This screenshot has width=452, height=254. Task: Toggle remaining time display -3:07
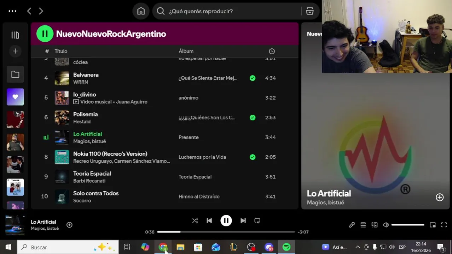303,232
